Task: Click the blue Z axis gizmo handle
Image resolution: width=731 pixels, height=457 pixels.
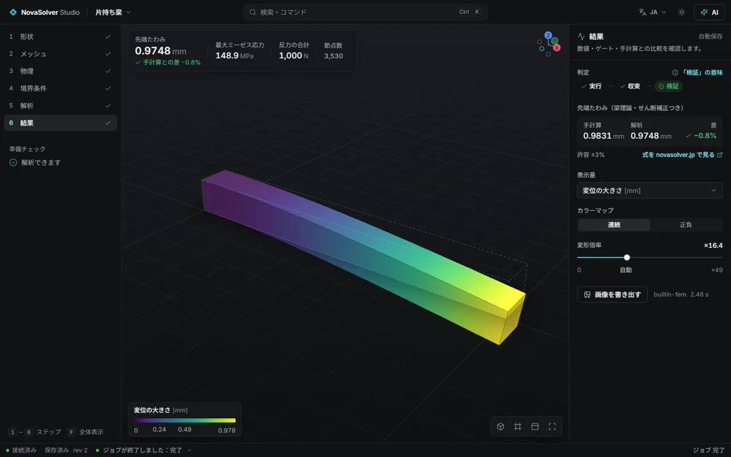Action: coord(548,35)
